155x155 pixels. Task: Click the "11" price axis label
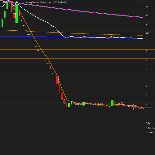point(147,24)
